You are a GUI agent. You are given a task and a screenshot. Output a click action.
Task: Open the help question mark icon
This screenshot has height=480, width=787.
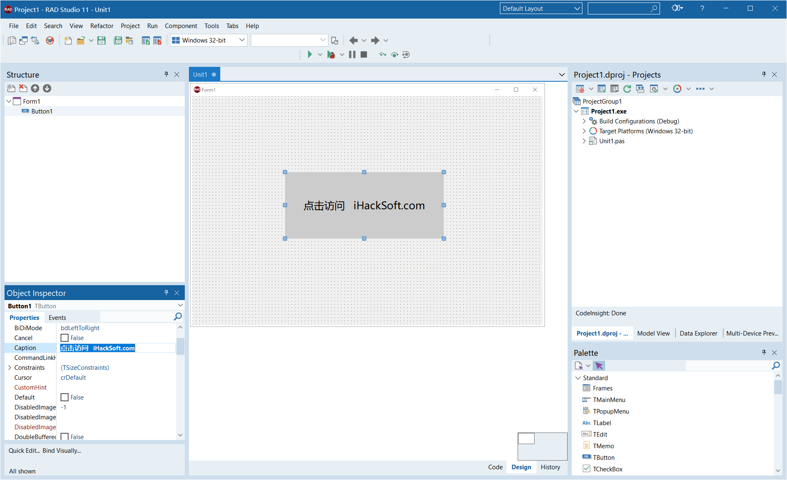702,8
